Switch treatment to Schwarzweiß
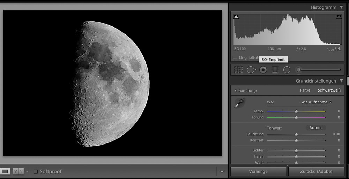Screen dimensions: 349x179 click(329, 90)
